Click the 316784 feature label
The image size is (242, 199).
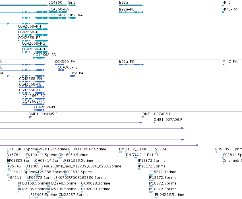coord(14,155)
